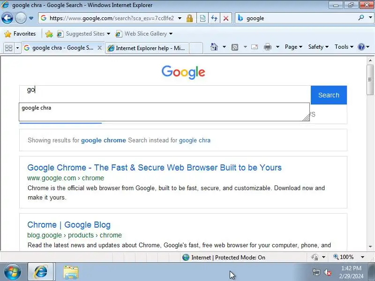Close the google chra tab

coord(99,48)
